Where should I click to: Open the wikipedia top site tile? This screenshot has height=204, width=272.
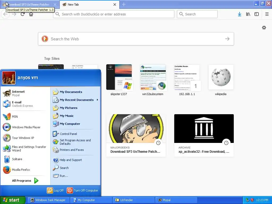point(221,80)
